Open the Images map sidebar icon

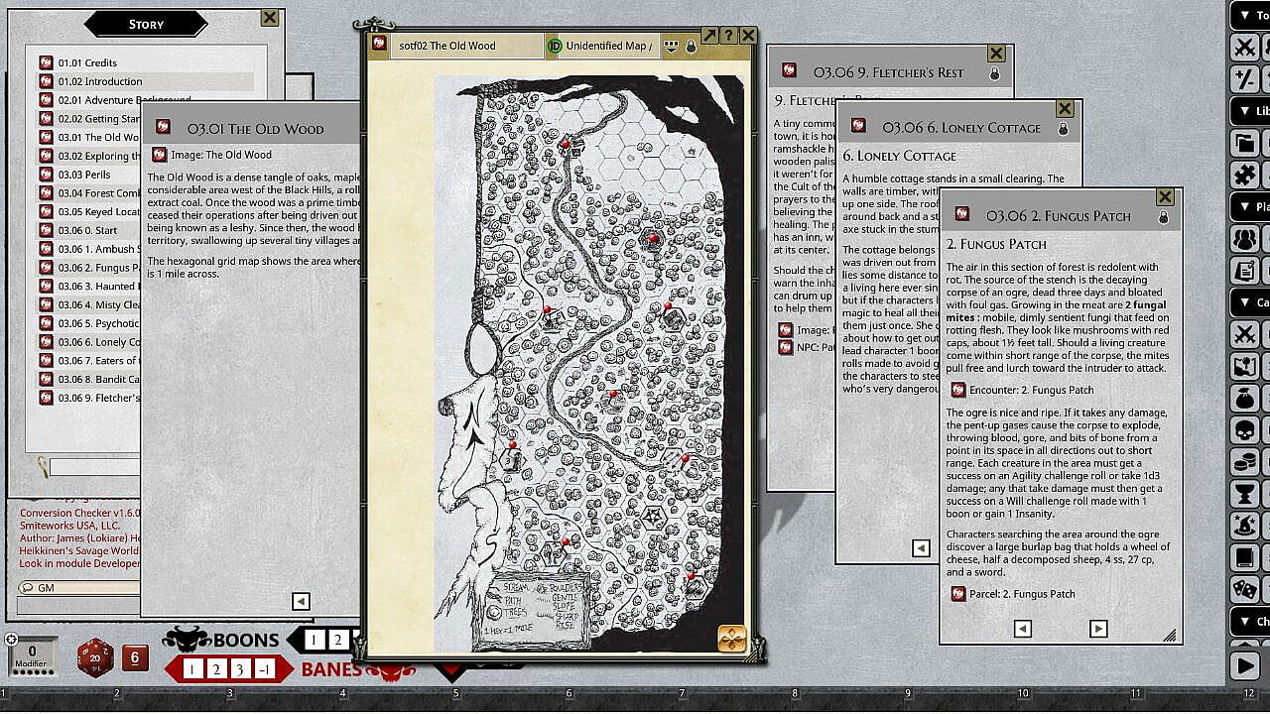1244,366
